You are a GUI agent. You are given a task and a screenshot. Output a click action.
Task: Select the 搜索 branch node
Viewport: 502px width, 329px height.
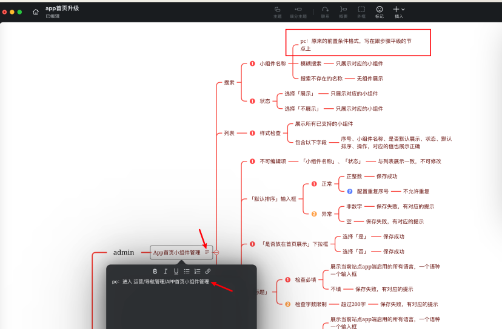pyautogui.click(x=229, y=82)
